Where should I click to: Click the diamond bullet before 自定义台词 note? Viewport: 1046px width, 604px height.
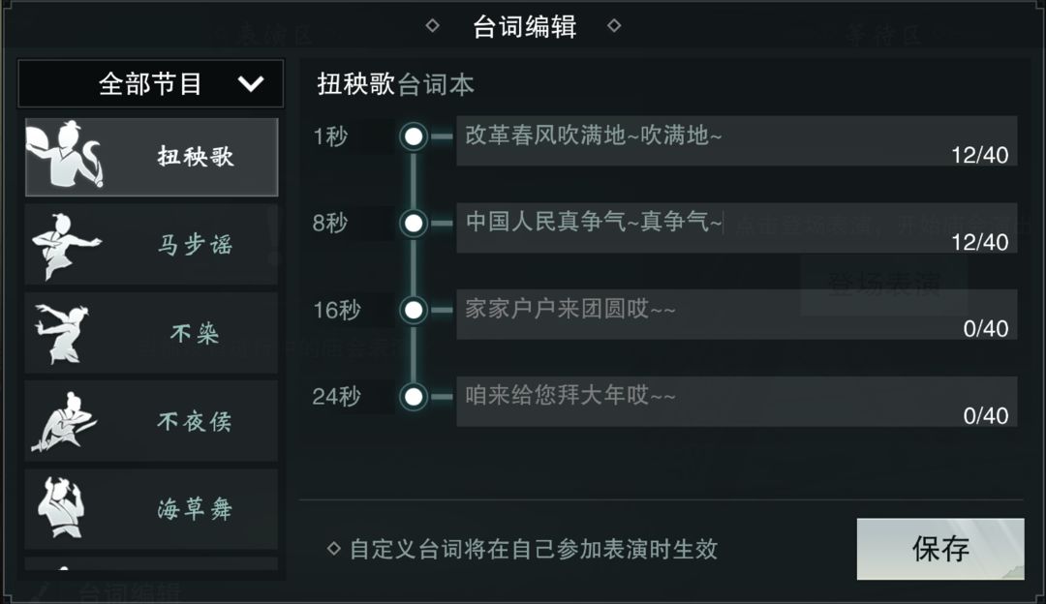[x=333, y=549]
